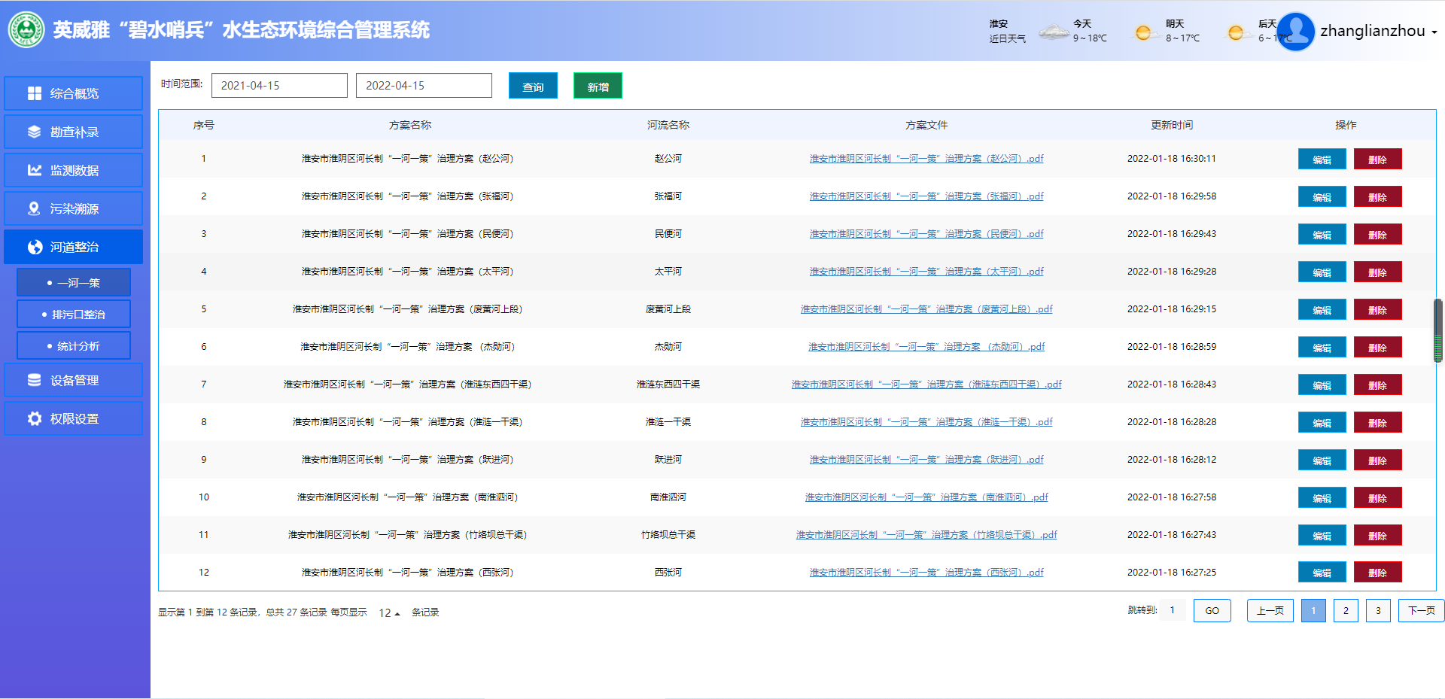Click the 设备管理 database icon
1445x699 pixels.
pyautogui.click(x=35, y=380)
